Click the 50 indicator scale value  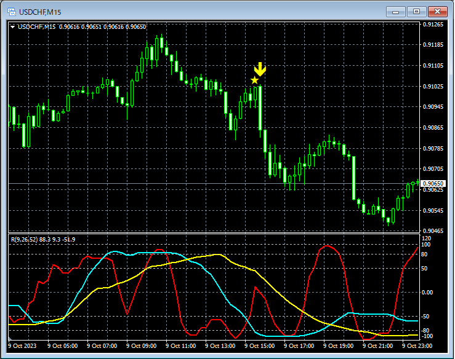424,268
